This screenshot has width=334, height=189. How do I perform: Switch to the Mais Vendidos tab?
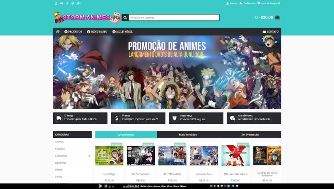[x=188, y=135]
